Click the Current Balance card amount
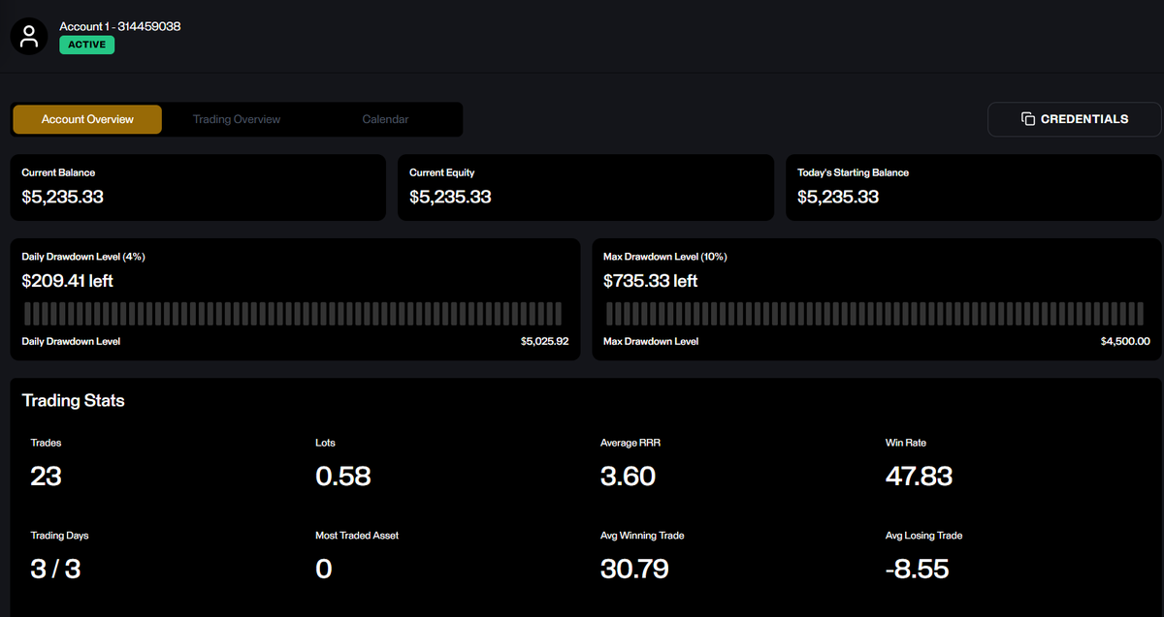This screenshot has height=617, width=1164. point(63,197)
